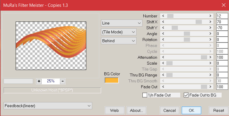Click the 25% zoom level text
This screenshot has height=116, width=229.
[x=51, y=81]
